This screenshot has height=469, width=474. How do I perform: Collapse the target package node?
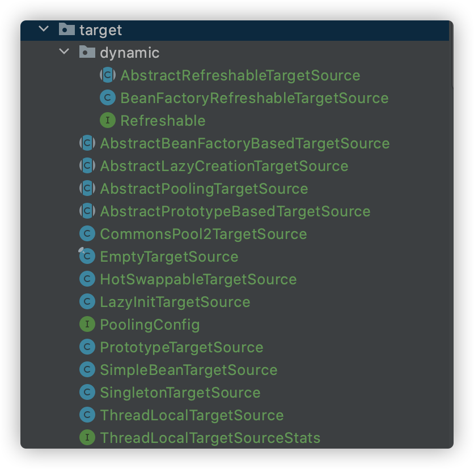44,29
